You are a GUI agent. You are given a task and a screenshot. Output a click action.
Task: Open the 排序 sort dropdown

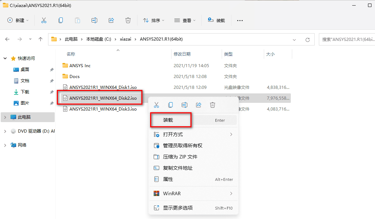(154, 20)
